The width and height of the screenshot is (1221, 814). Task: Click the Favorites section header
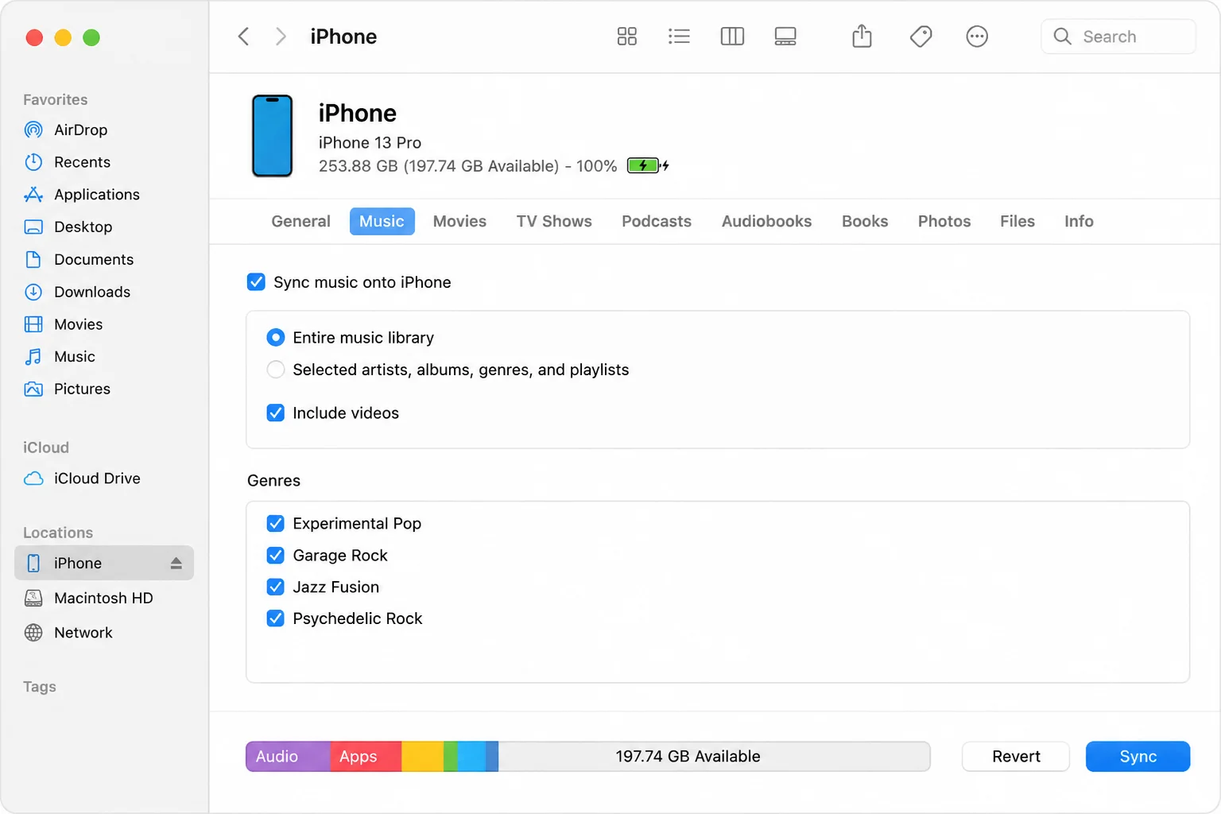(56, 100)
